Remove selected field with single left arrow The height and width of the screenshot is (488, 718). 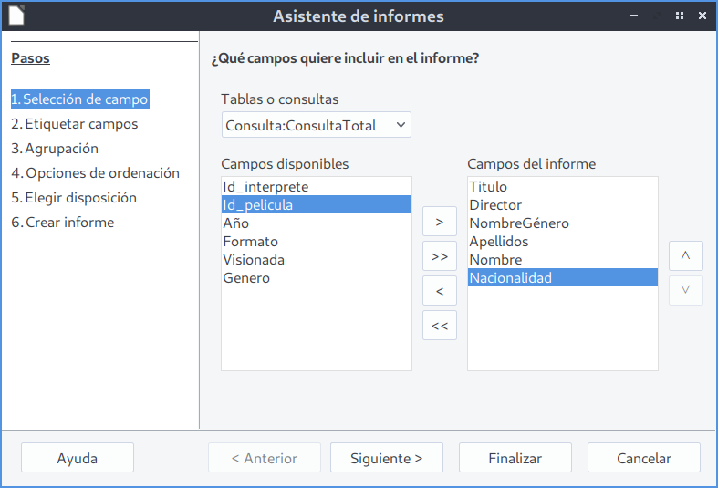439,291
